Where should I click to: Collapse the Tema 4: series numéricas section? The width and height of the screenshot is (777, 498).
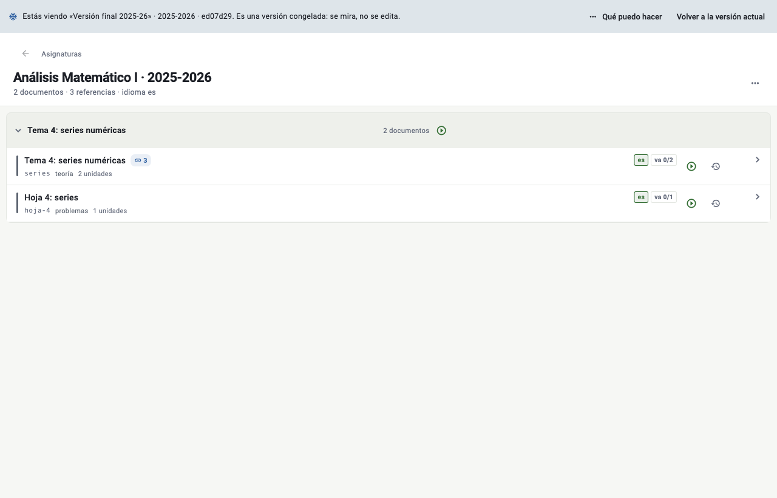coord(18,131)
